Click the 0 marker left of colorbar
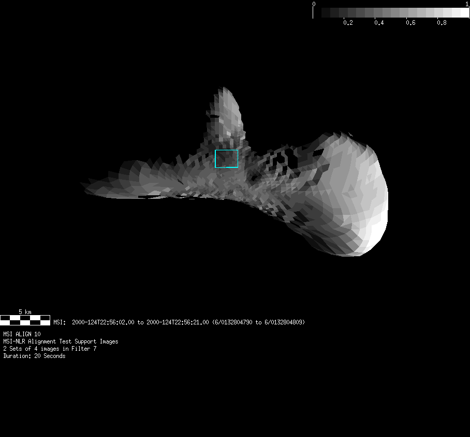Image resolution: width=470 pixels, height=437 pixels. point(314,4)
